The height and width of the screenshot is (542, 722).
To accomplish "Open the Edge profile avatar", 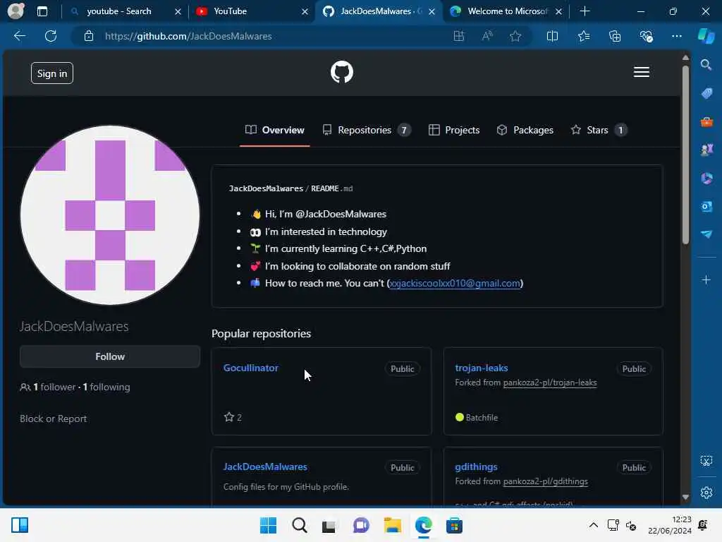I will coord(16,11).
